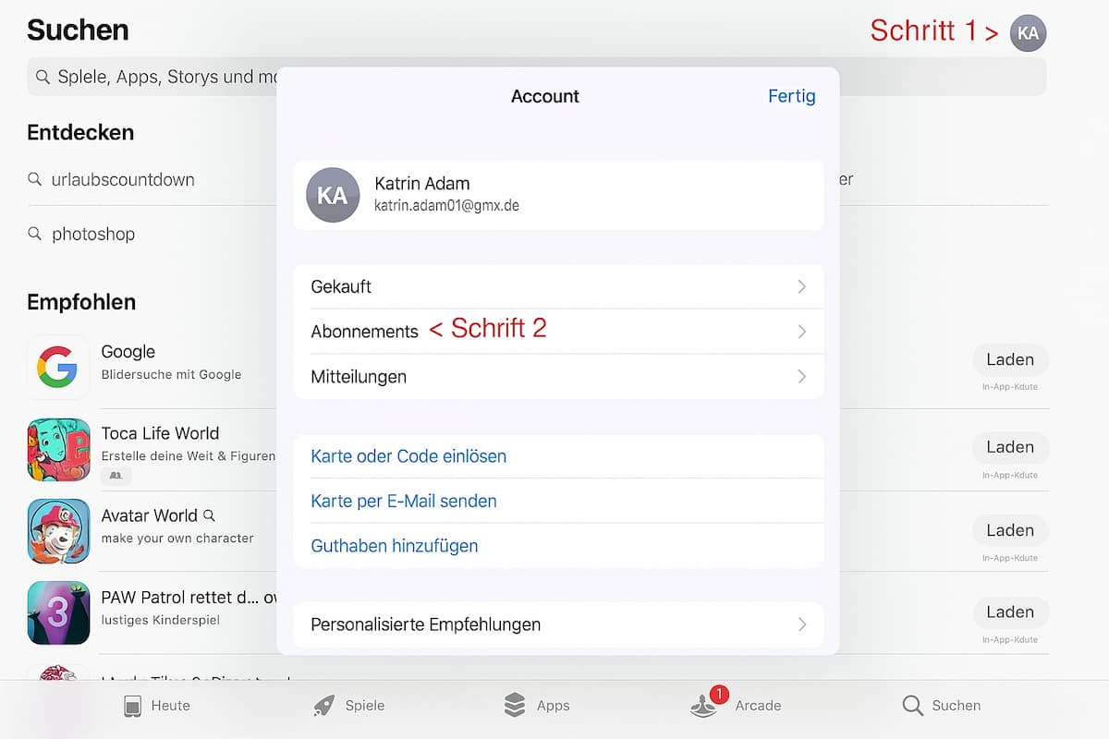This screenshot has width=1109, height=739.
Task: Tap the KA avatar in the top-right corner
Action: pos(1028,32)
